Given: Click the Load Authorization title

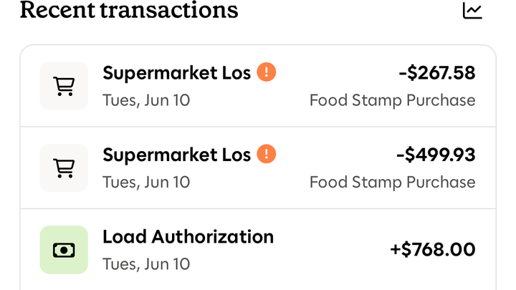Looking at the screenshot, I should [x=188, y=236].
